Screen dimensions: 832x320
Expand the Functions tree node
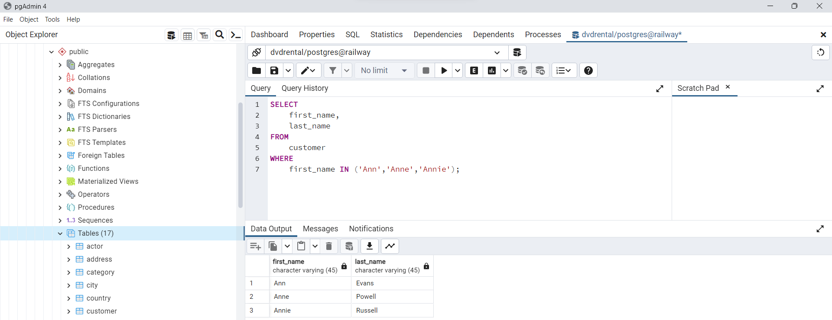[x=60, y=169]
